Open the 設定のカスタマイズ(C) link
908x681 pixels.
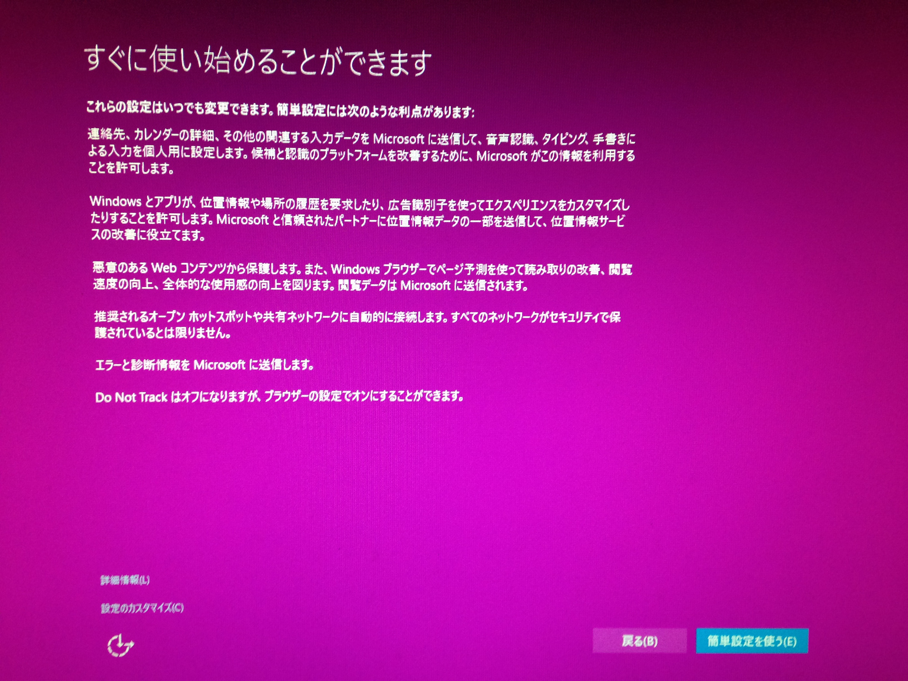pos(142,608)
